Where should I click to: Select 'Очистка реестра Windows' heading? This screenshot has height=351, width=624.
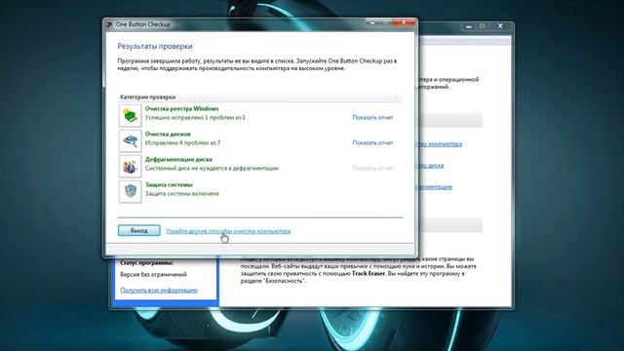181,108
